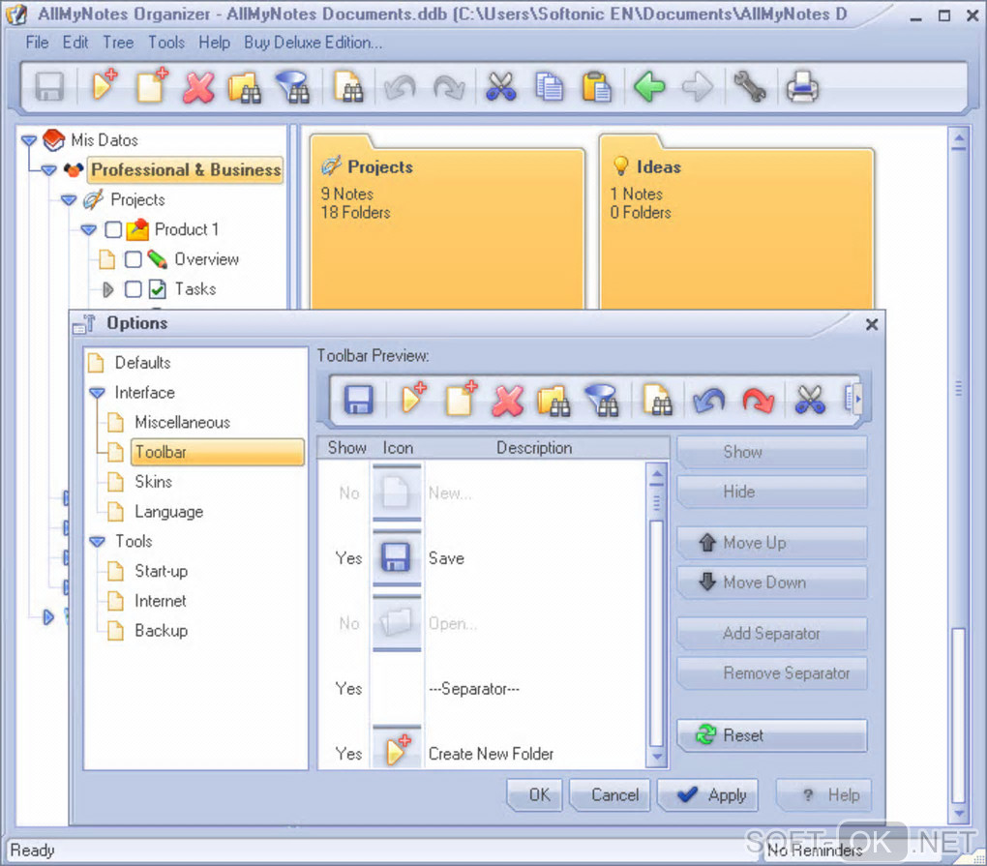
Task: Click main window vertical scroll-up arrow
Action: tap(958, 139)
